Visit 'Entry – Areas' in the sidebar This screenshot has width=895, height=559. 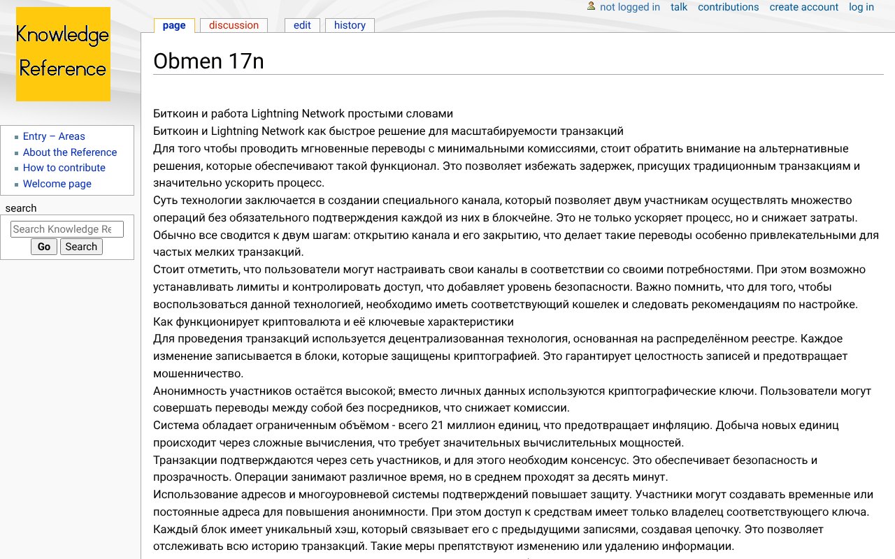tap(54, 136)
